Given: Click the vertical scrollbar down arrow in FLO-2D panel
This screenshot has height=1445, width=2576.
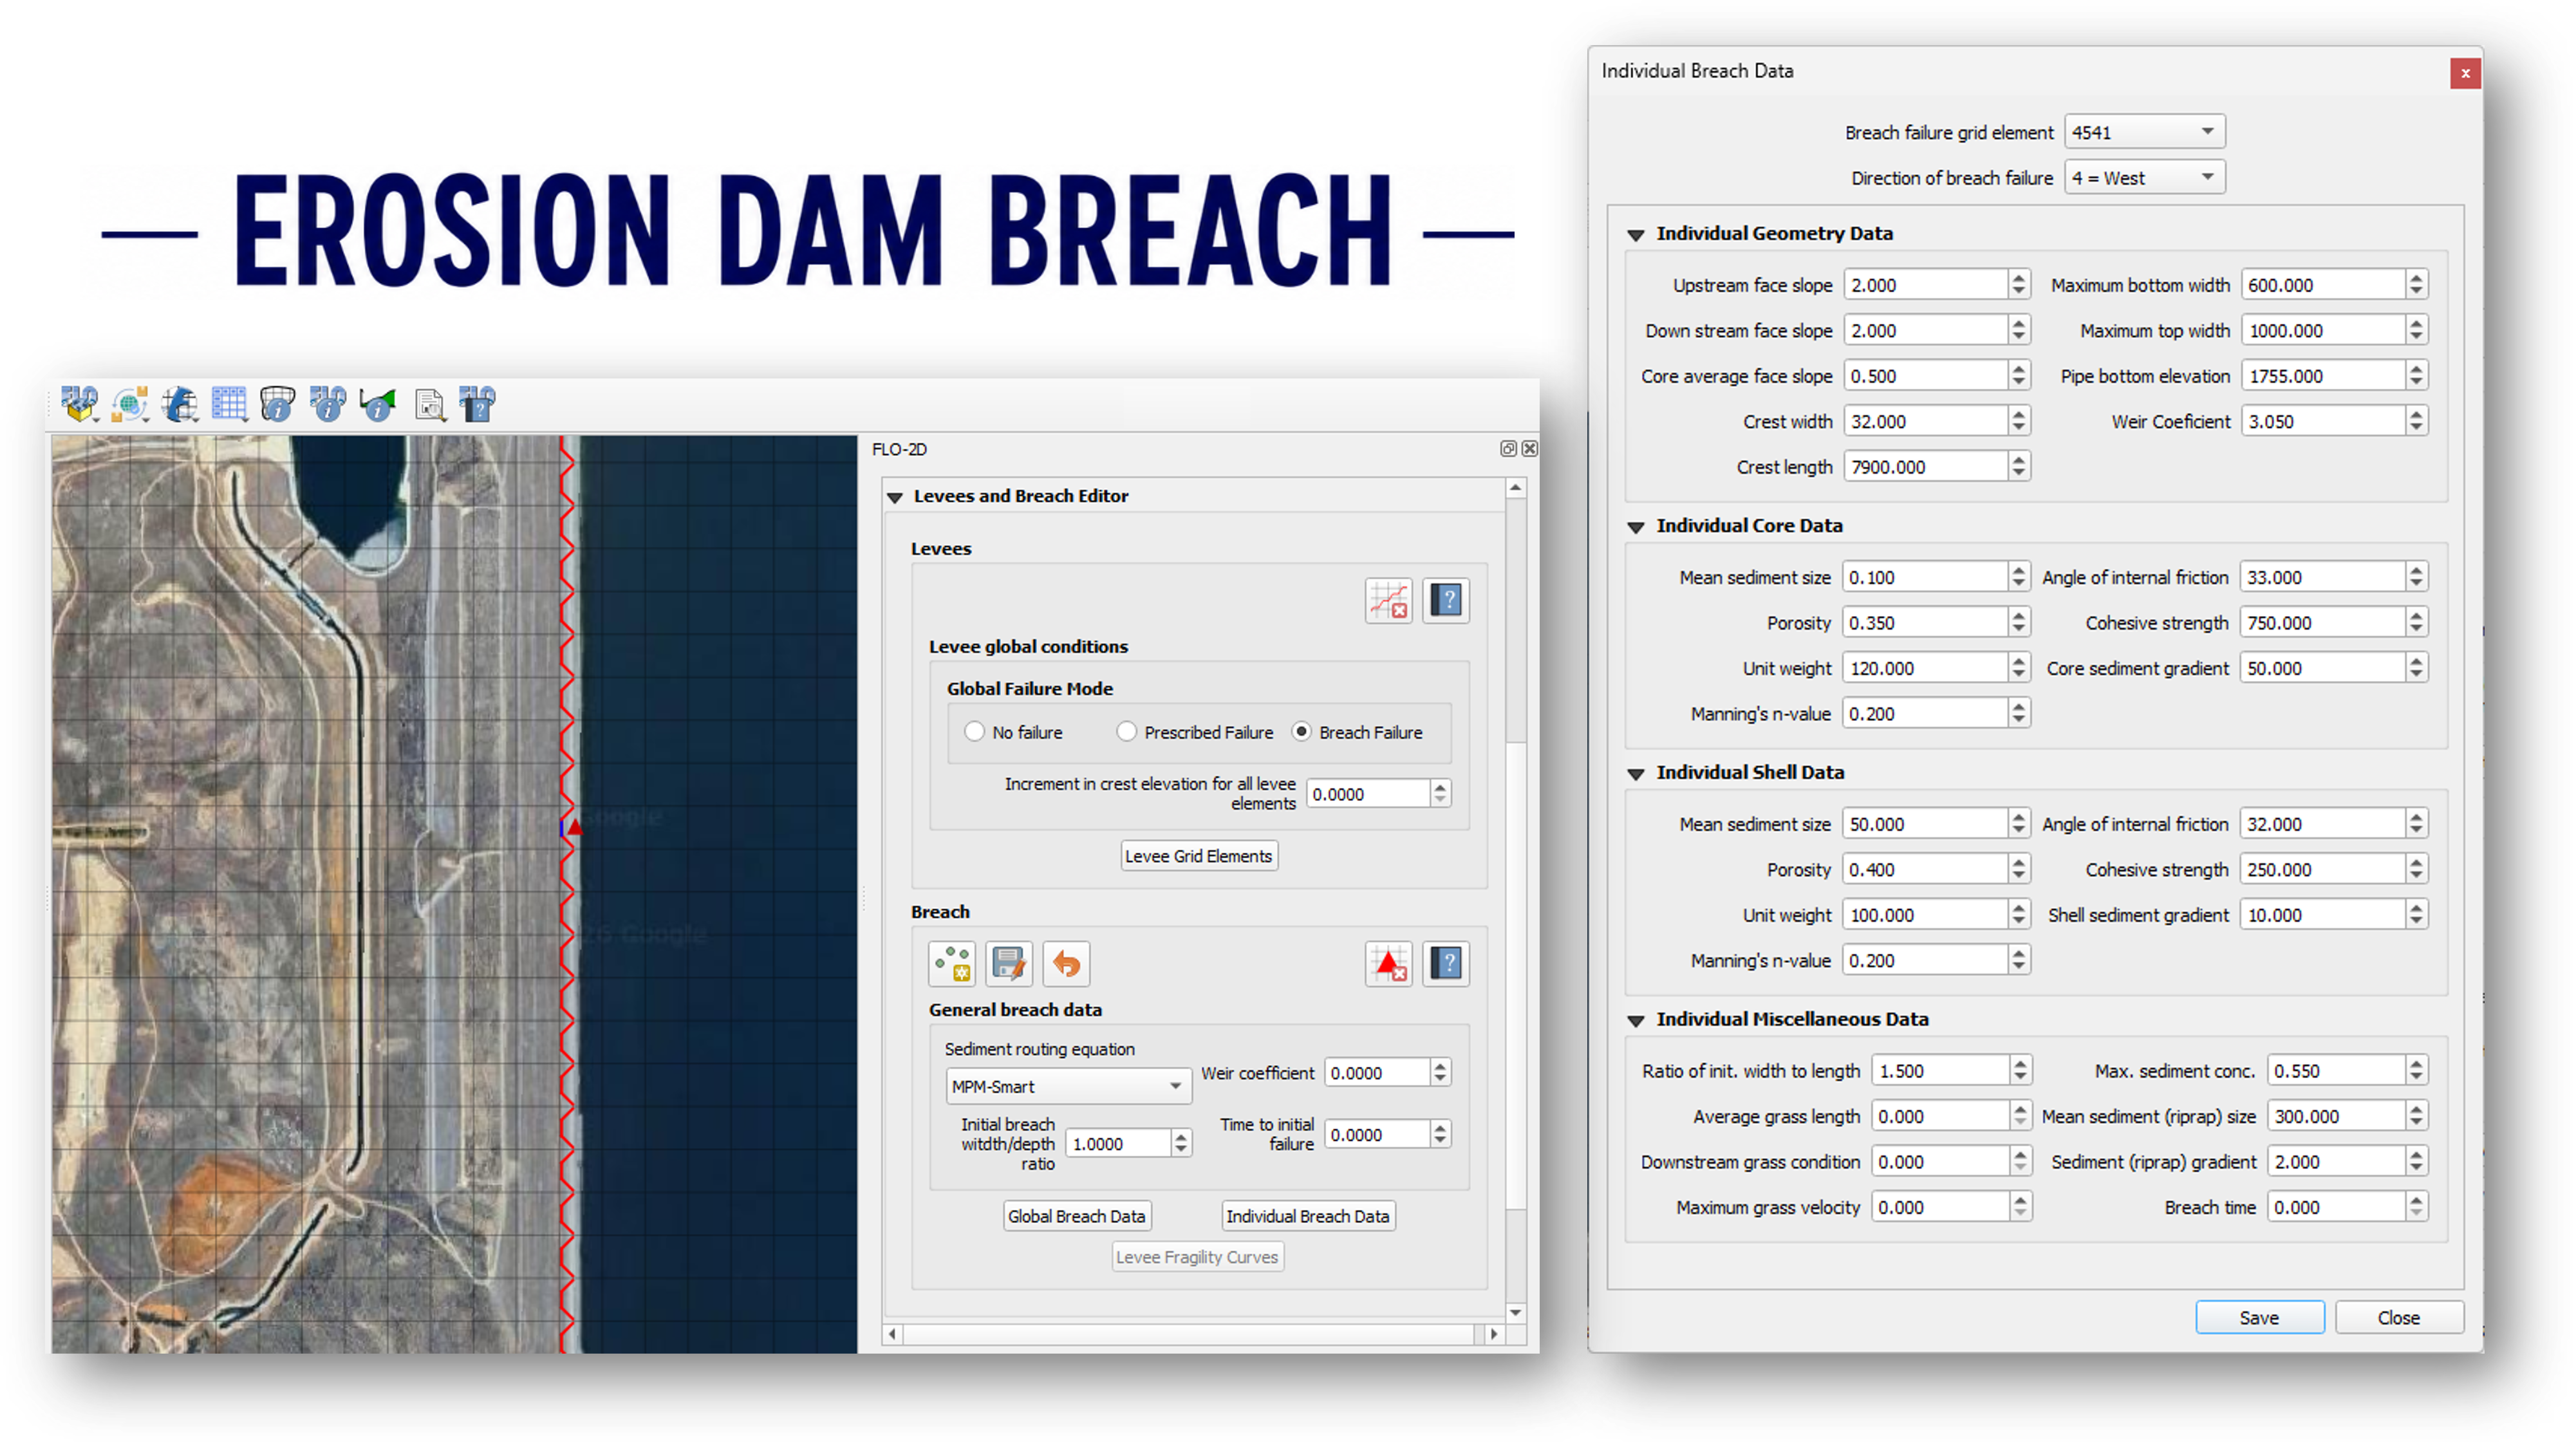Looking at the screenshot, I should pos(1516,1313).
